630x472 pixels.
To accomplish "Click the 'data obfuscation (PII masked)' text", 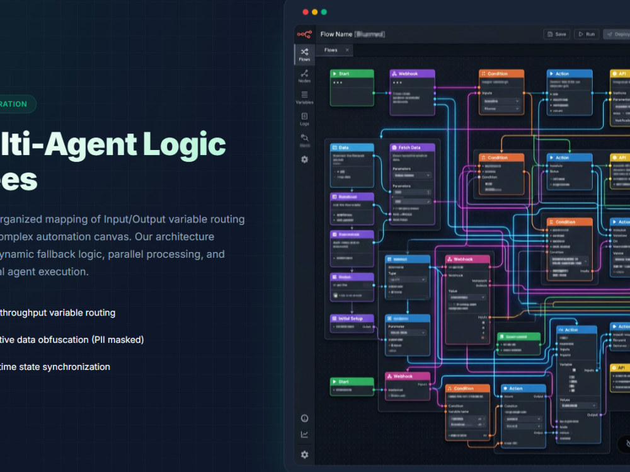I will click(79, 340).
